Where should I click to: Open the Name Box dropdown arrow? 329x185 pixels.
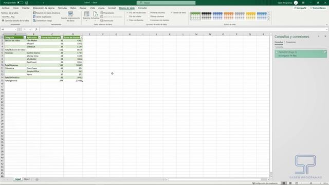(15, 29)
